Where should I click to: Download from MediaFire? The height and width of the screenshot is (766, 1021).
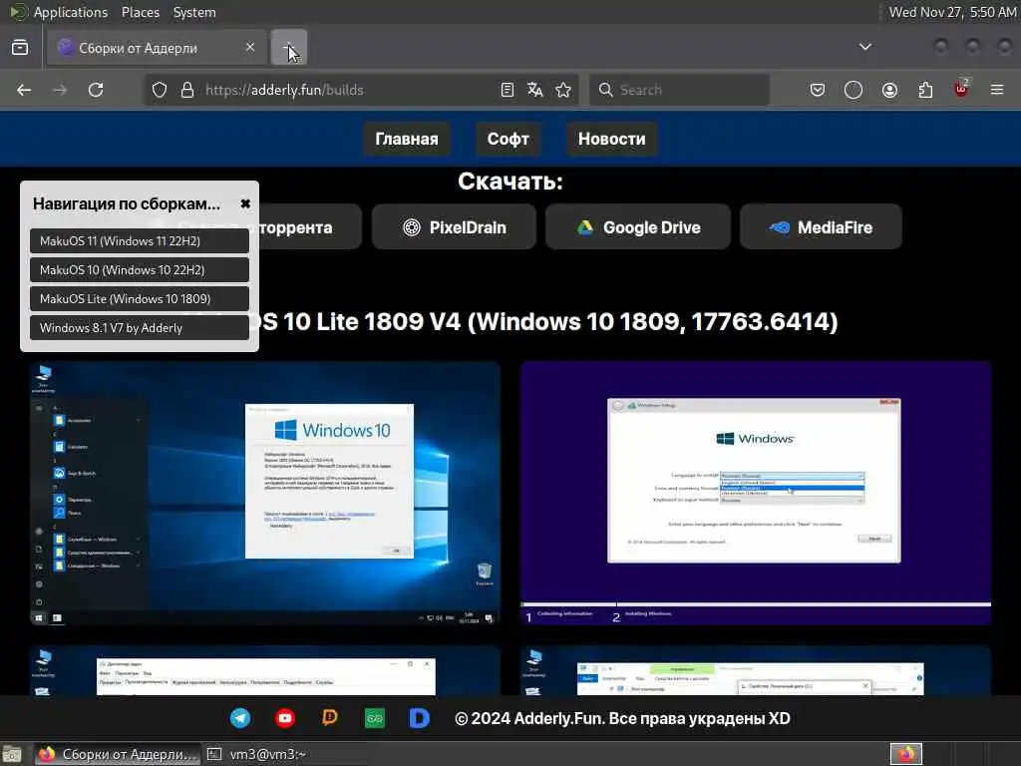(821, 227)
